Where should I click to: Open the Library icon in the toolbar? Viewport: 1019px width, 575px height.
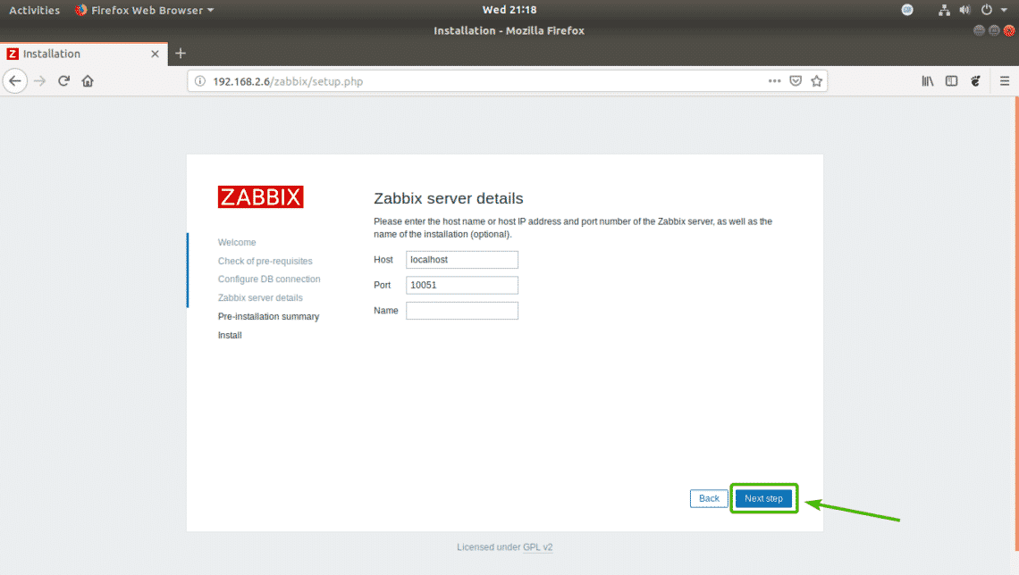coord(927,81)
